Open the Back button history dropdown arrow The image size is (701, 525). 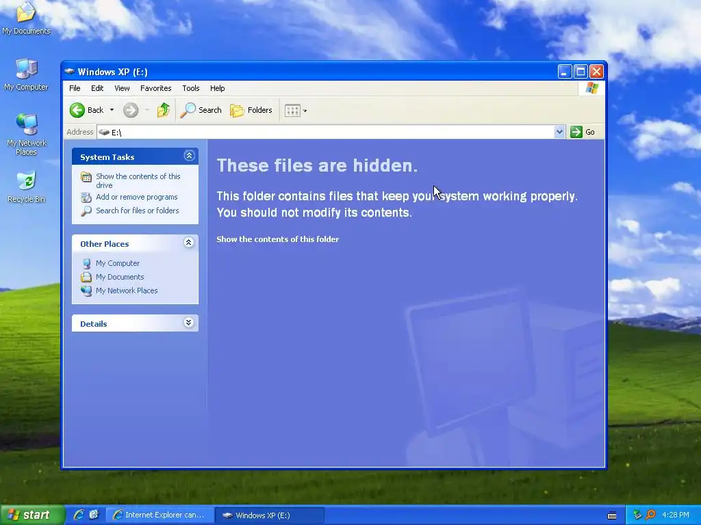point(112,110)
